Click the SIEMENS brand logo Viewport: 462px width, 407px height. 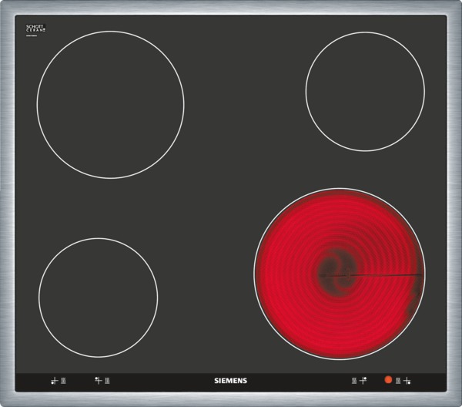click(x=230, y=381)
